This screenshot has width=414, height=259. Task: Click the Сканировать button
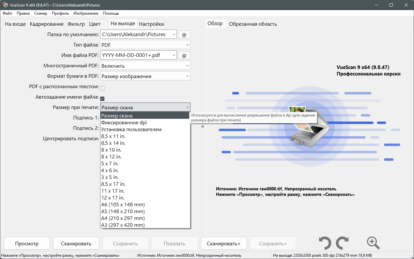[x=76, y=243]
